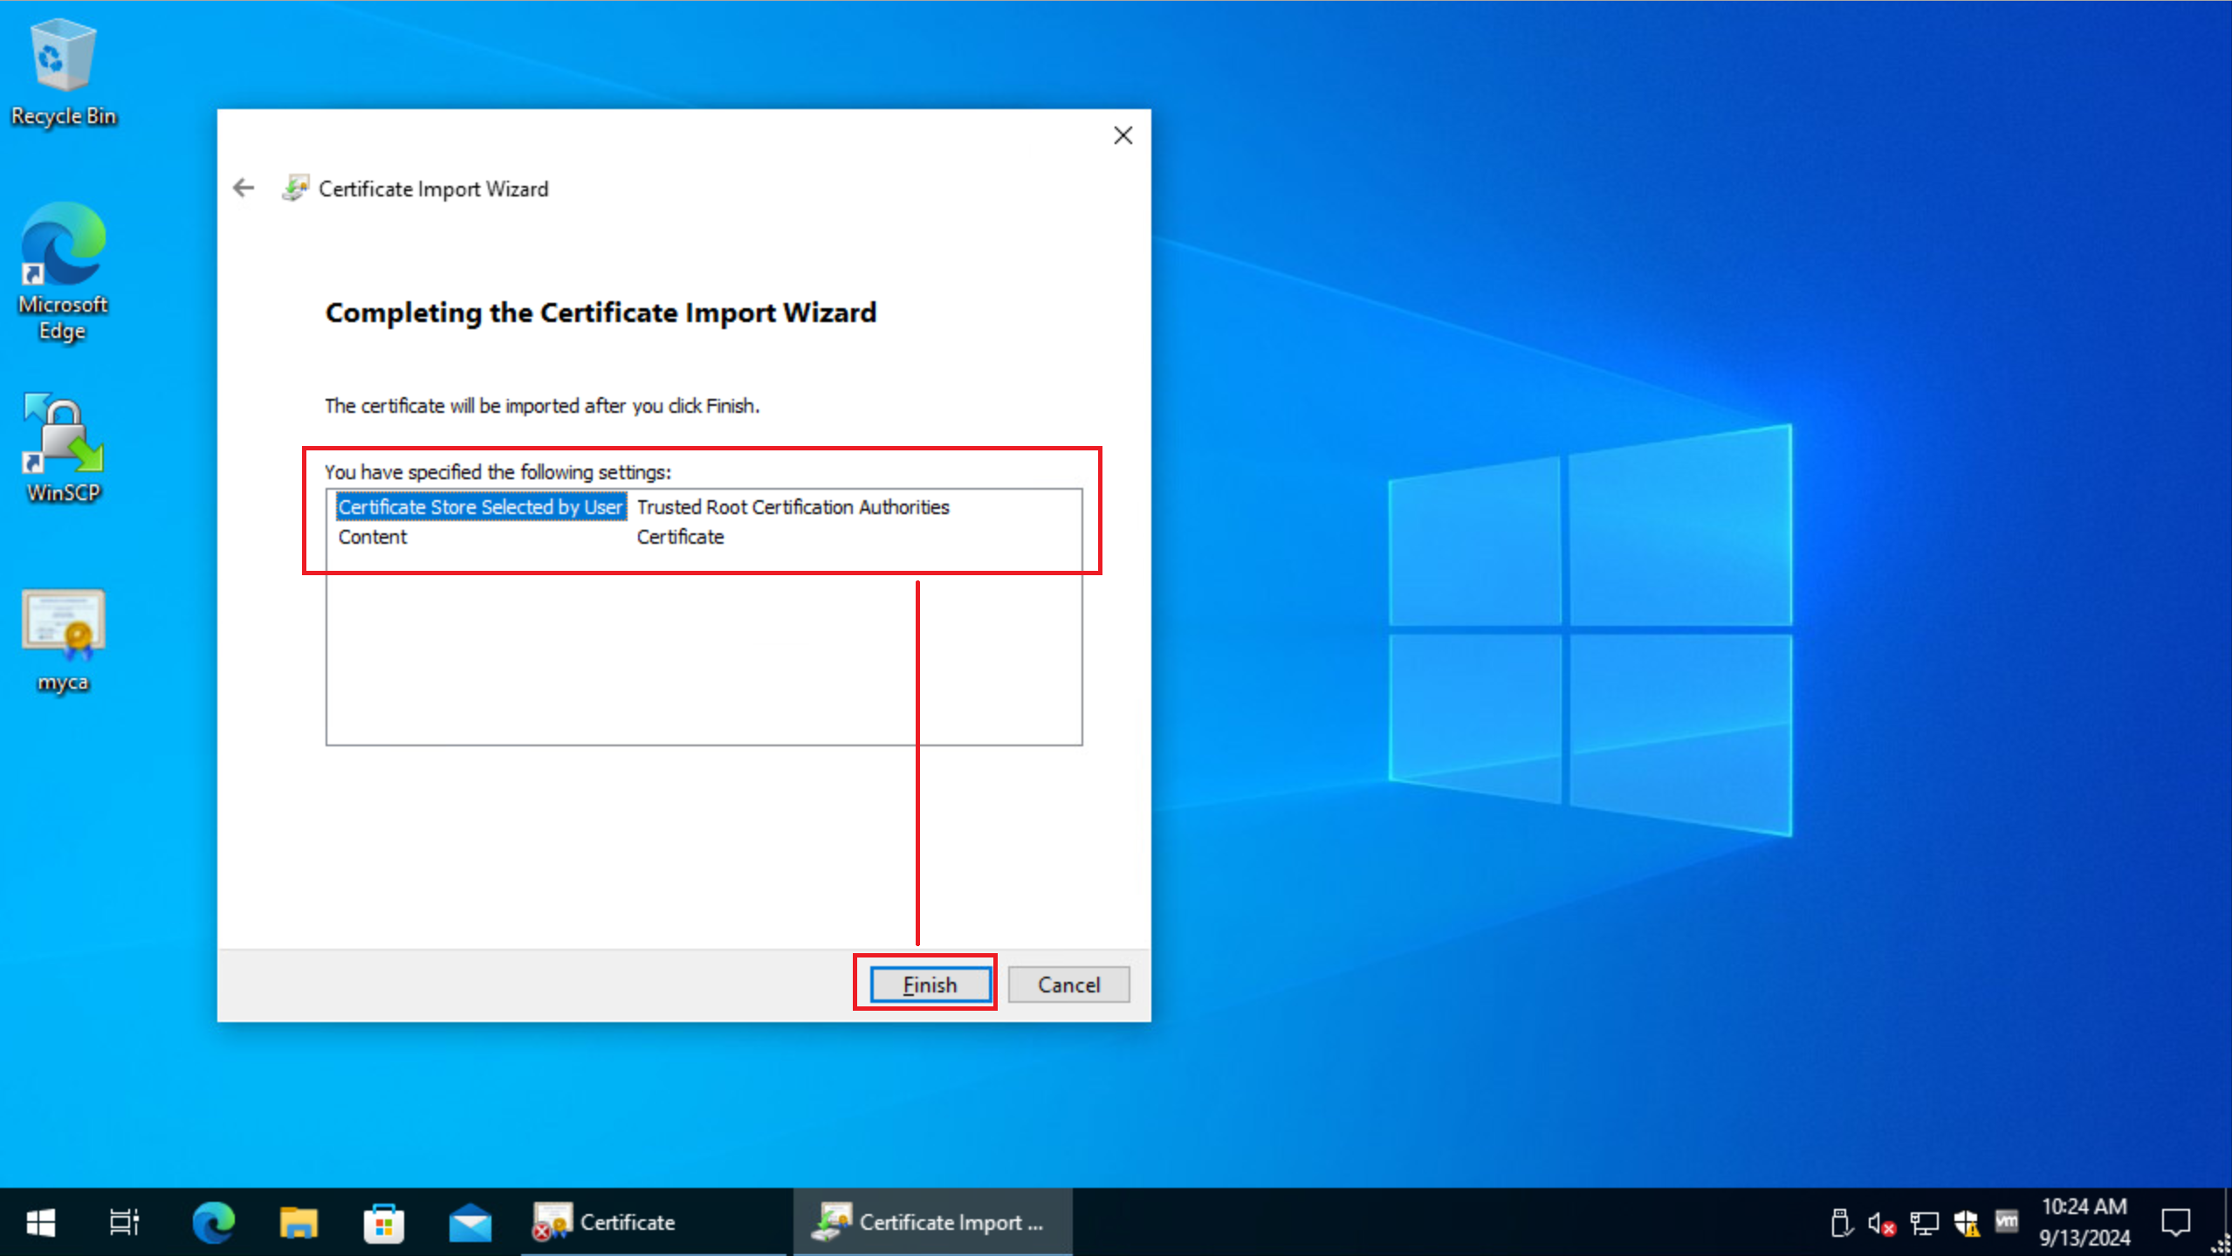This screenshot has width=2232, height=1256.
Task: Open the Mail app from the taskbar
Action: tap(470, 1222)
